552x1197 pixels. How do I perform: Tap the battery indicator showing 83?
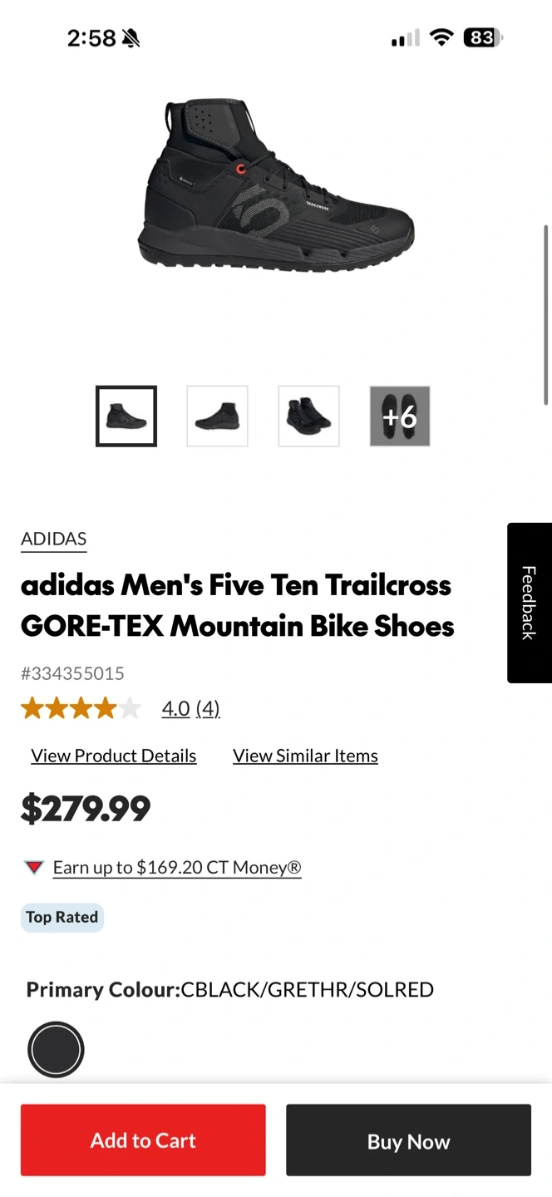[484, 37]
